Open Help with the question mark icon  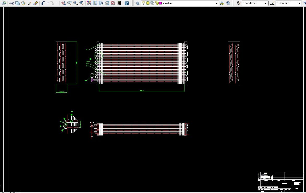(x=127, y=3)
